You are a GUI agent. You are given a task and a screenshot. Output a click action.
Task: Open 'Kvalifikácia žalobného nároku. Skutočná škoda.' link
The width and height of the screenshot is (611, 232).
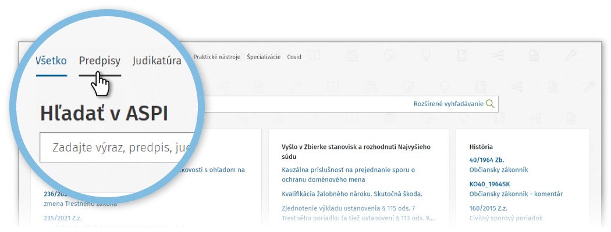pyautogui.click(x=351, y=194)
